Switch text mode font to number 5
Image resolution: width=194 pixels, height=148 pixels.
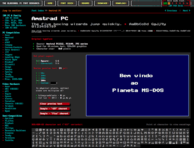(x=183, y=3)
